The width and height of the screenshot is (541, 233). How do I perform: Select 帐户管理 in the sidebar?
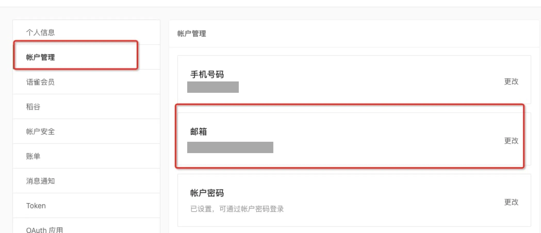[x=40, y=57]
